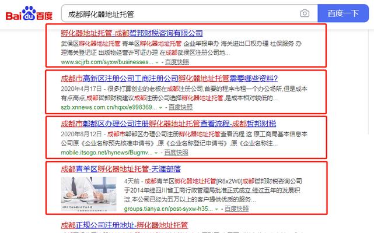The image size is (374, 233).
Task: Open 百度快照 for xnnews.com.cn result
Action: coord(180,107)
